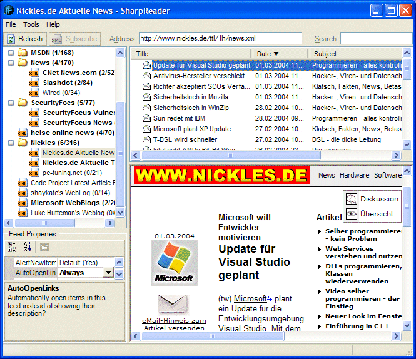The width and height of the screenshot is (416, 359).
Task: Open article Sicherheitsloch in Mozilla
Action: pos(191,97)
